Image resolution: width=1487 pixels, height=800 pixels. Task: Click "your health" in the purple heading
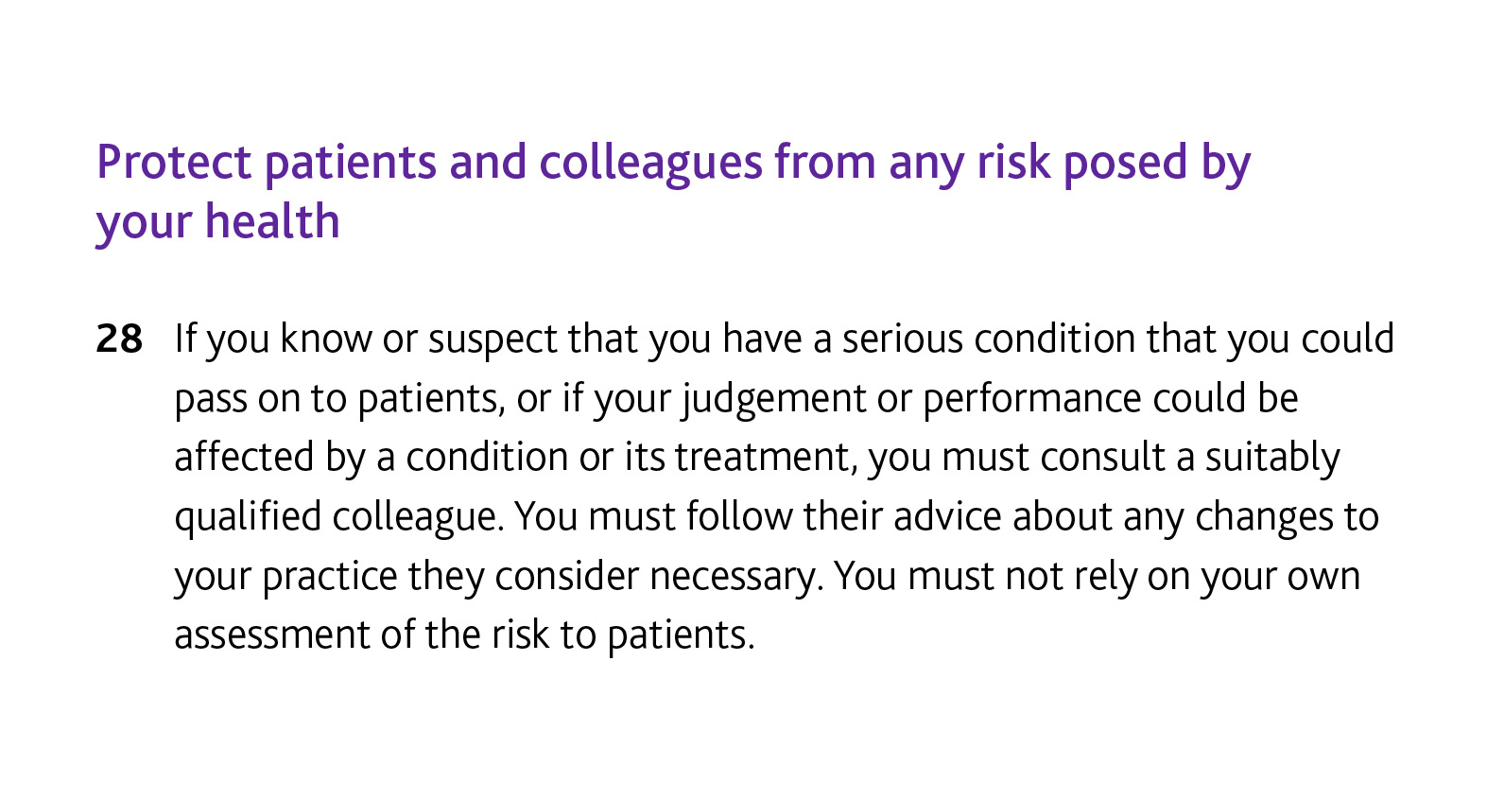point(217,222)
